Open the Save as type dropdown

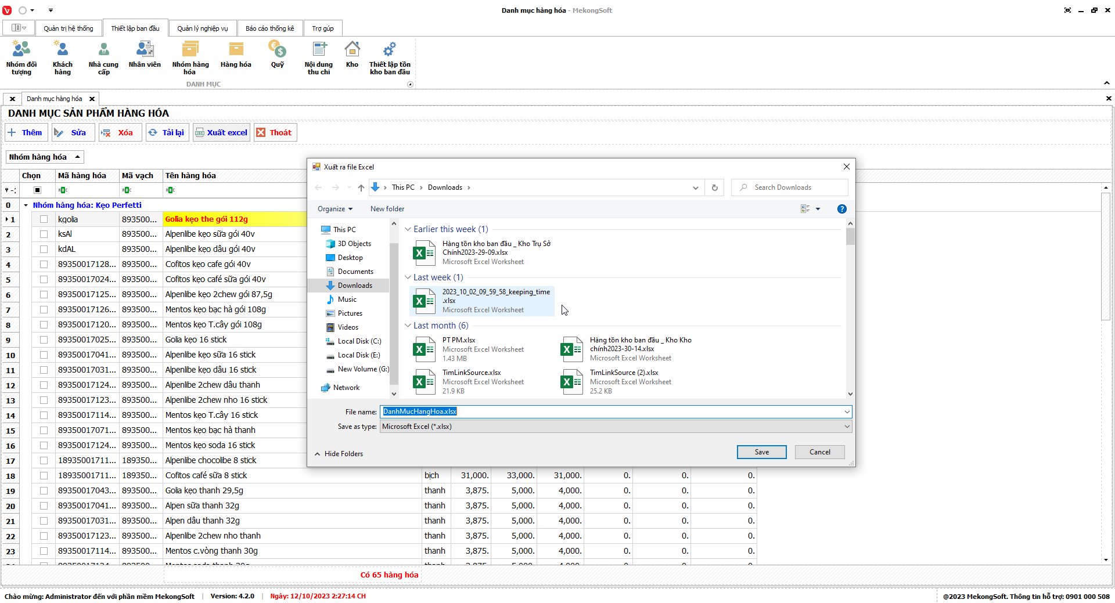(616, 427)
